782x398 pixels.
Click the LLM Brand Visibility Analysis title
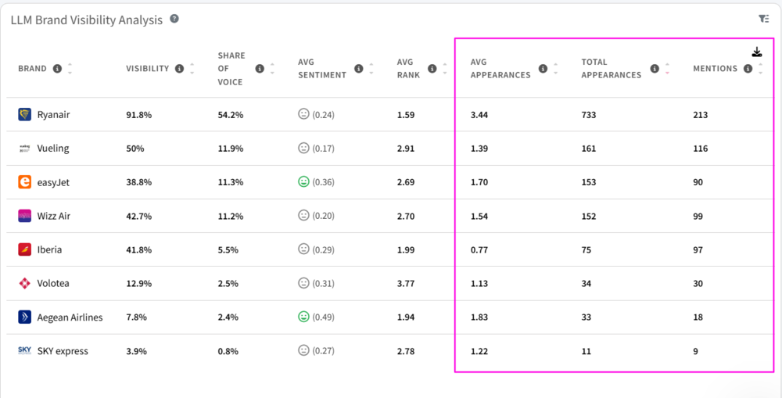[x=87, y=20]
